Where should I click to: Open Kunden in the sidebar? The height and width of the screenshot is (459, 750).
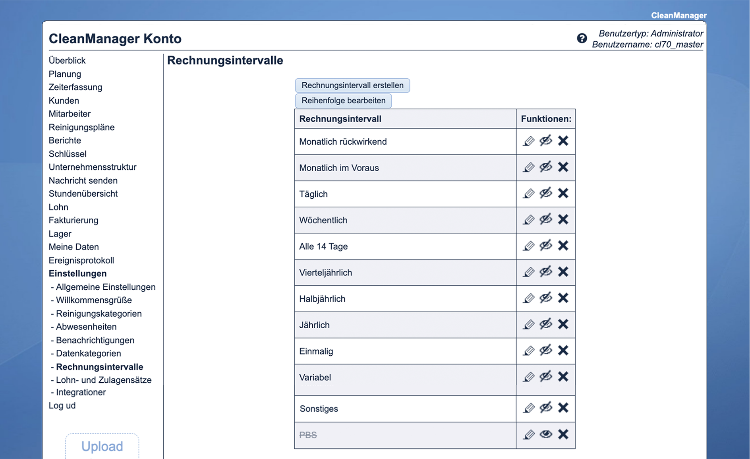click(x=64, y=101)
